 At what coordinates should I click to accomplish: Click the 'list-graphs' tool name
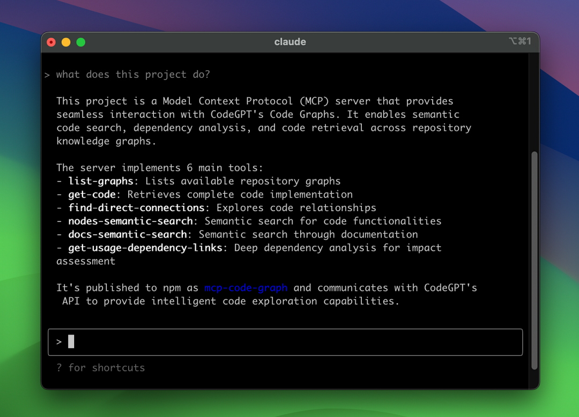[x=101, y=181]
